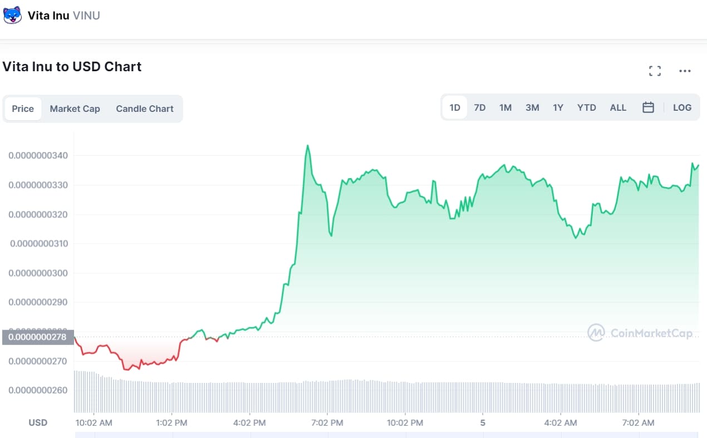This screenshot has width=707, height=438.
Task: Click the Vita Inu to USD Chart heading
Action: click(x=72, y=67)
